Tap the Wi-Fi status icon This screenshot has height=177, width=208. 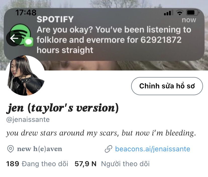[180, 13]
